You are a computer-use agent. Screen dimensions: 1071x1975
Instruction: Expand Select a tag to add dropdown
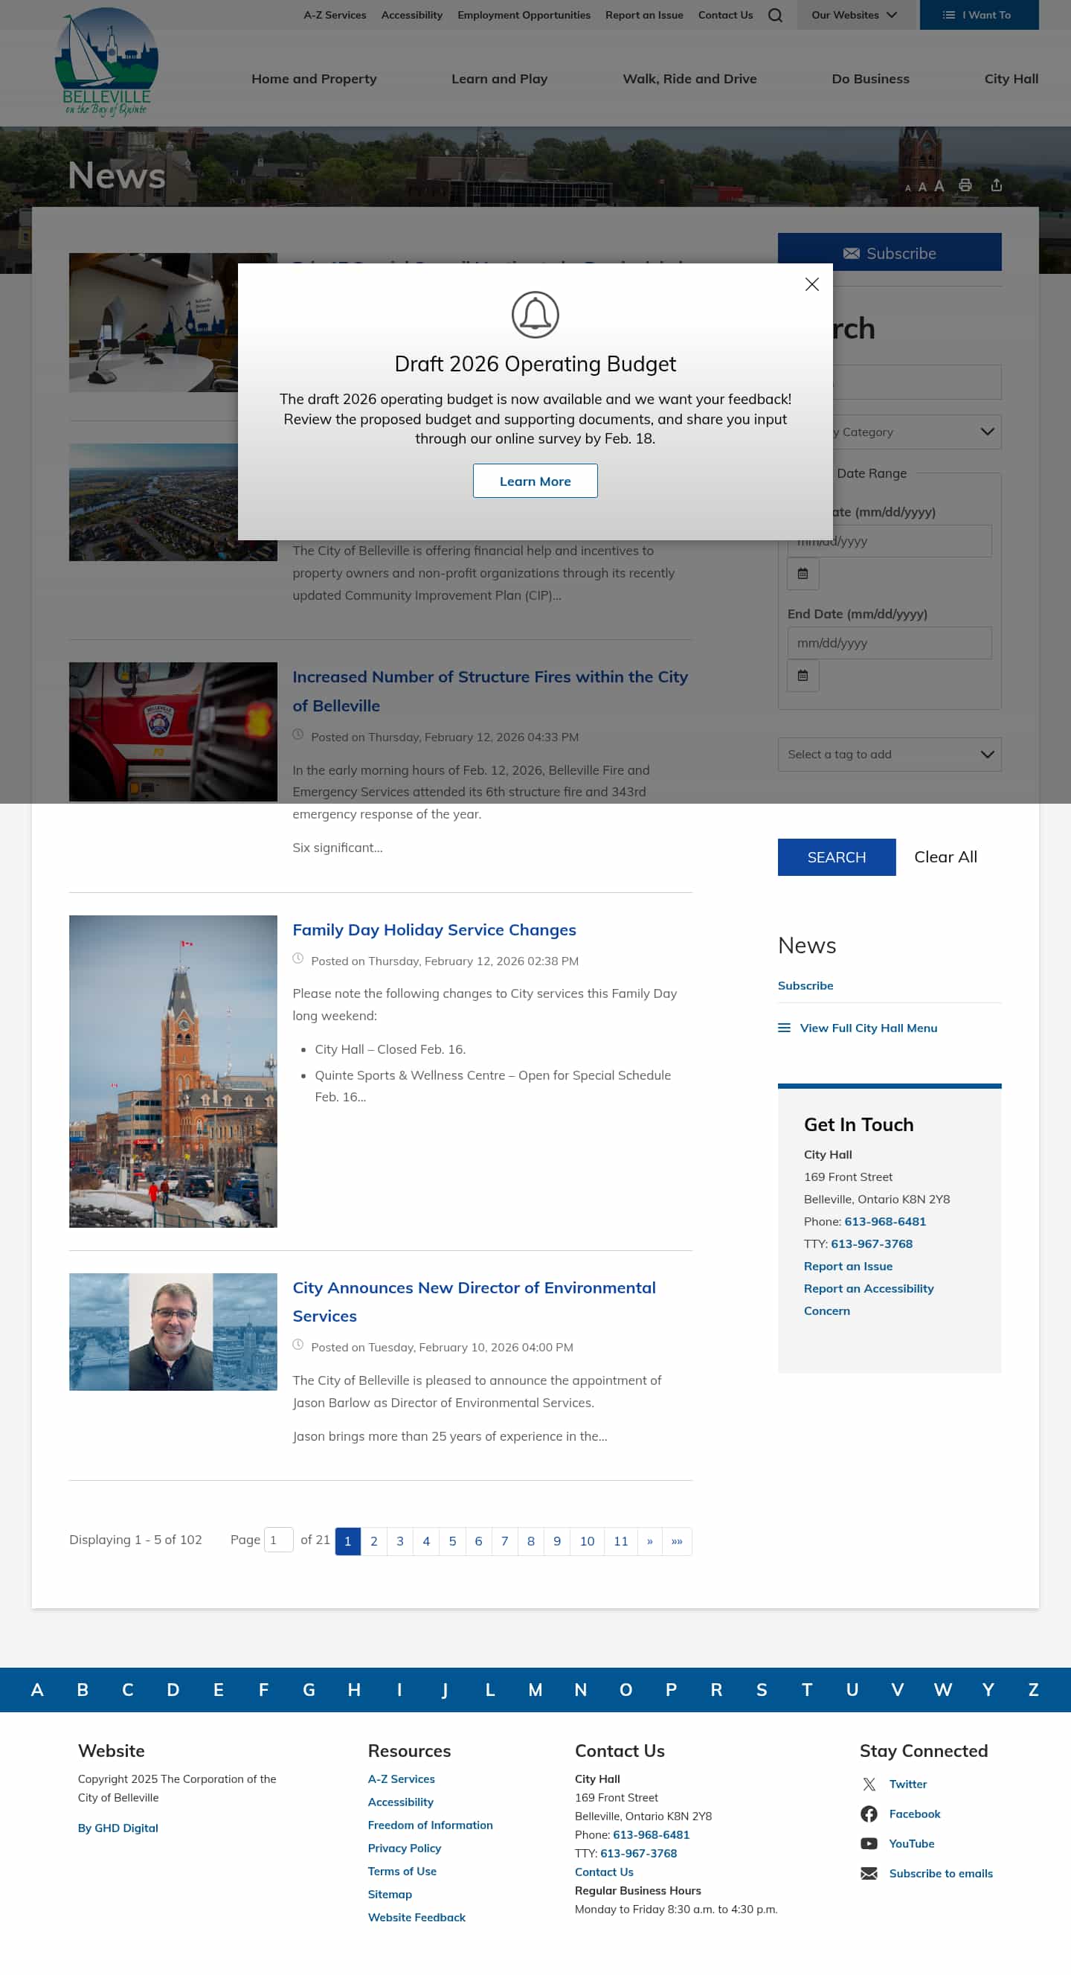tap(890, 755)
